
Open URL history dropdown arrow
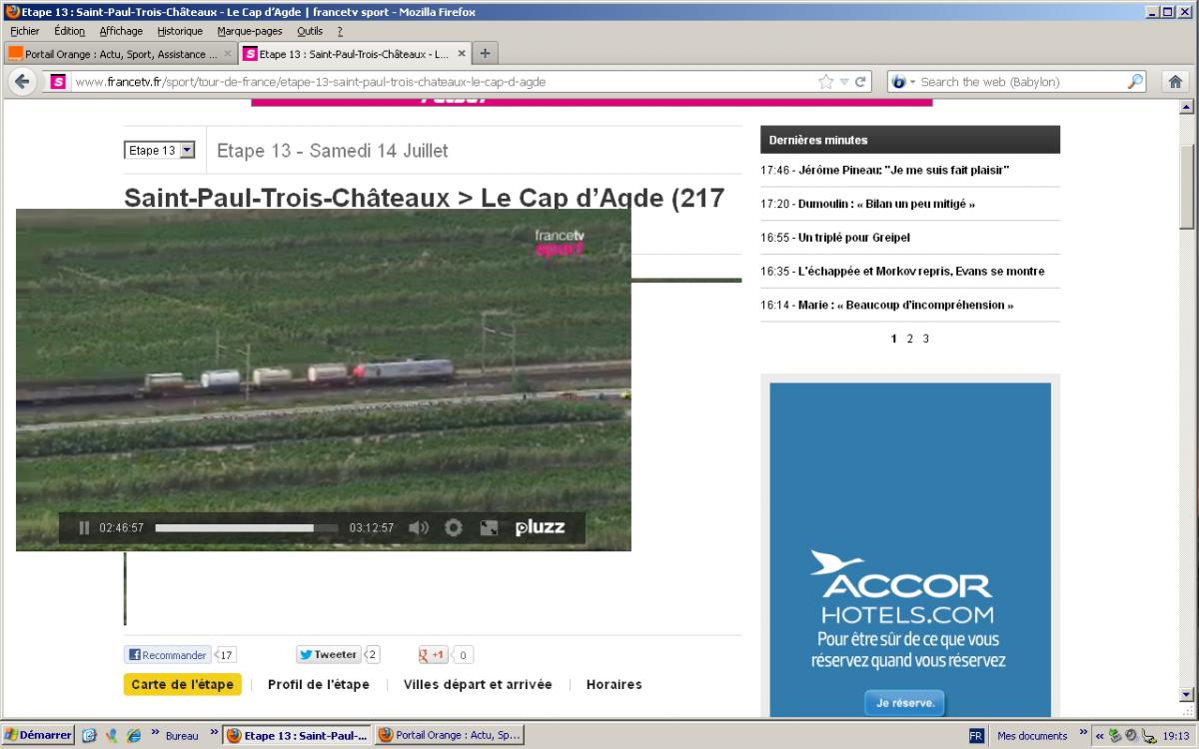[843, 82]
